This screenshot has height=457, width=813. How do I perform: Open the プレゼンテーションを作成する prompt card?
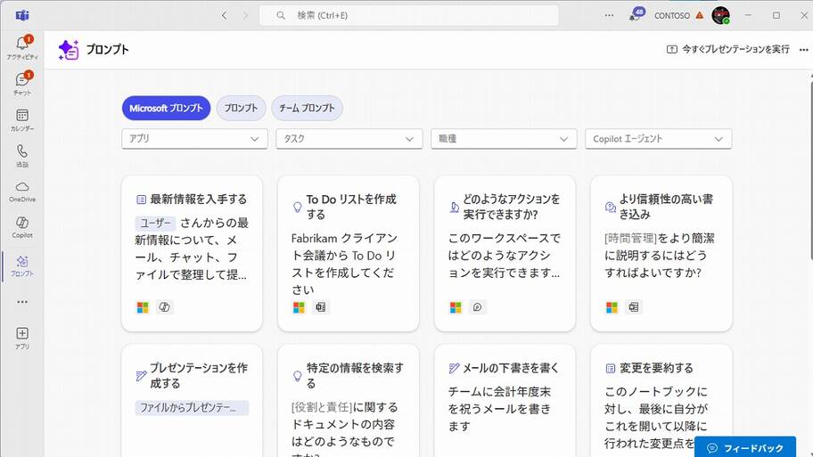point(192,401)
